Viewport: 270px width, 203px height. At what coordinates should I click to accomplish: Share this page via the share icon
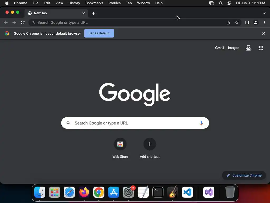tap(228, 22)
